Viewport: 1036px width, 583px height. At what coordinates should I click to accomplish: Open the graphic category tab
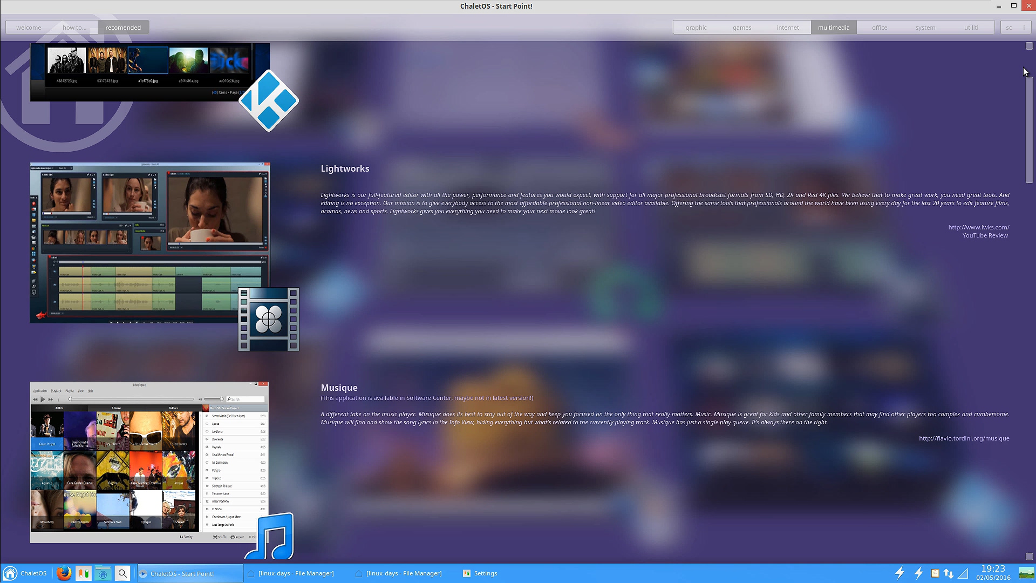point(696,28)
